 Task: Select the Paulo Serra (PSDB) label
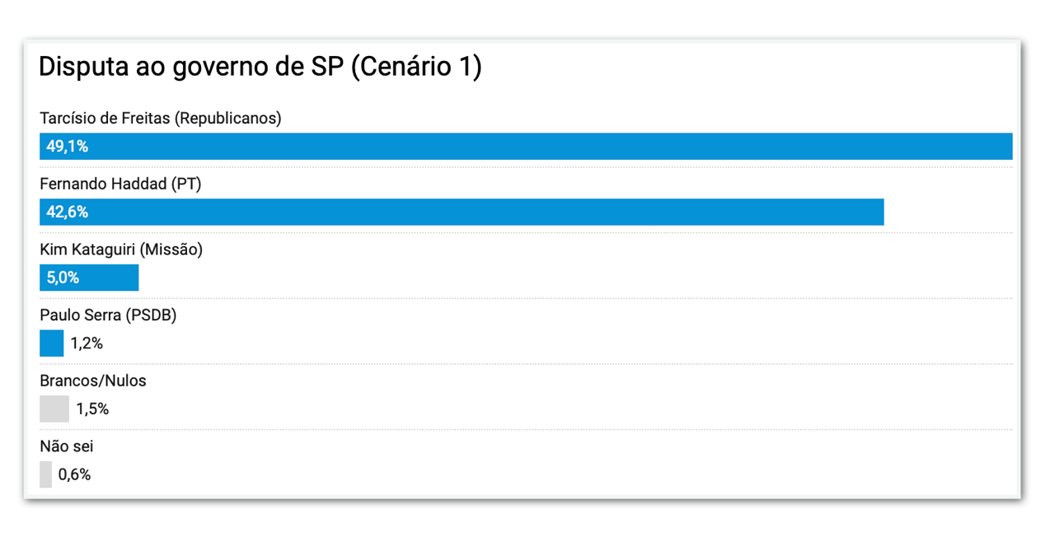click(x=108, y=315)
